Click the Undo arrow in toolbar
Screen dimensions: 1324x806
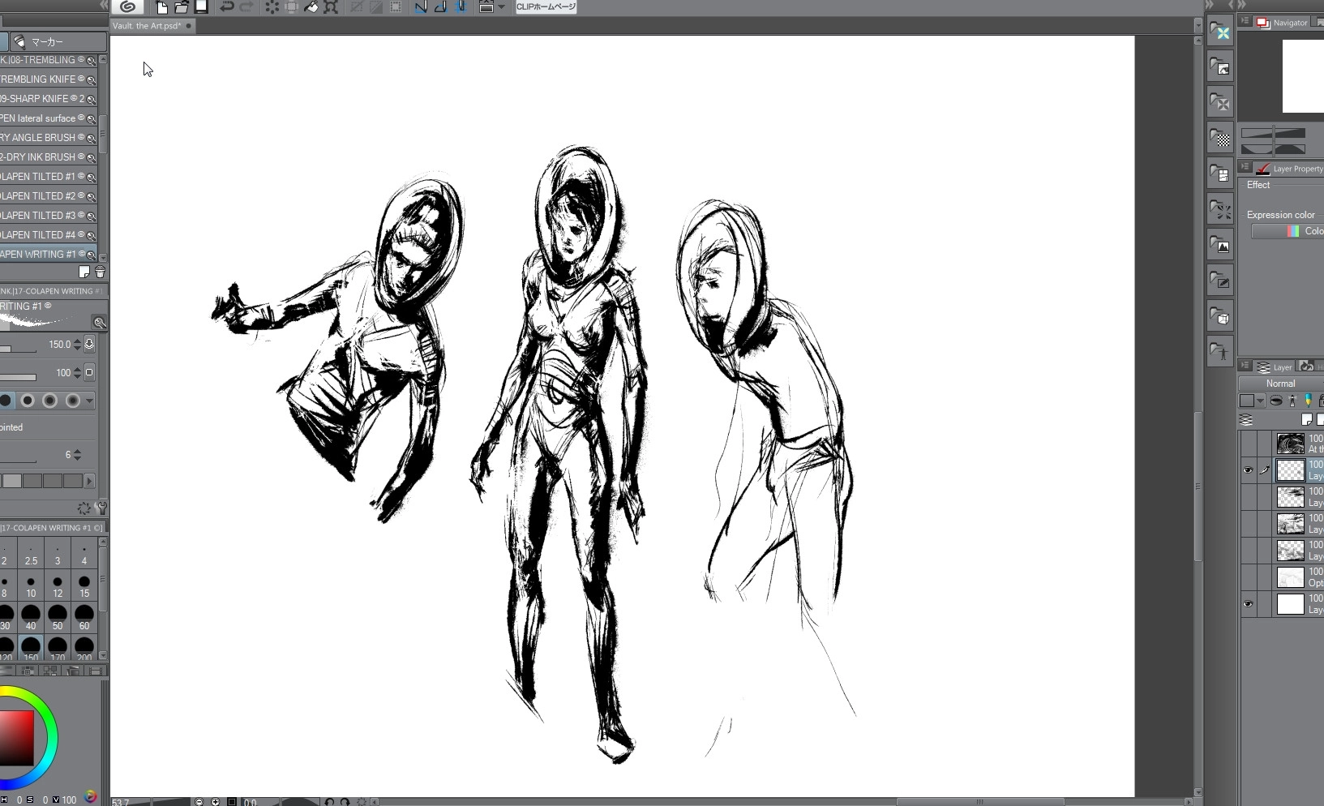[227, 7]
